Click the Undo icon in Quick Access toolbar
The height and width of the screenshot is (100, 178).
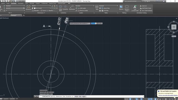point(18,1)
